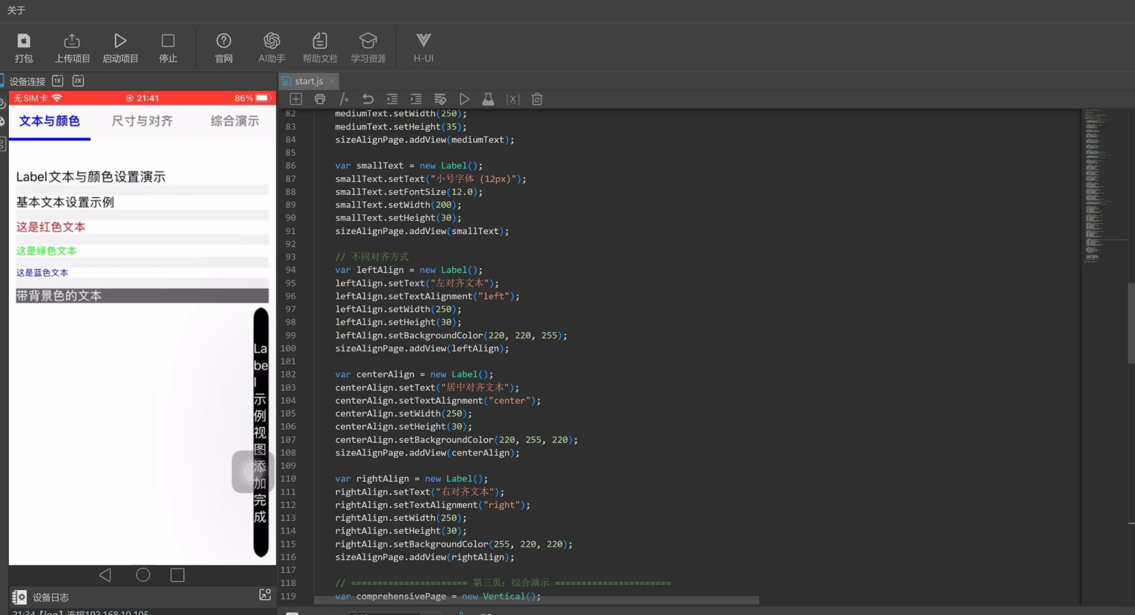
Task: Toggle 1x device preview scale
Action: pos(58,81)
